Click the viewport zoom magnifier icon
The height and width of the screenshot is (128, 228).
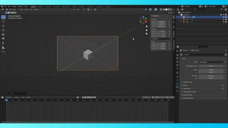coord(146,27)
